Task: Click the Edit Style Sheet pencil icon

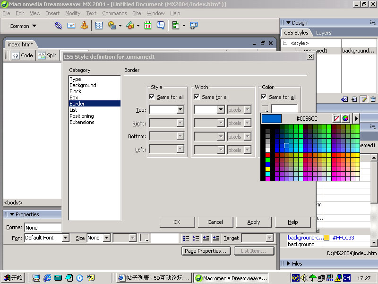Action: pos(363,99)
